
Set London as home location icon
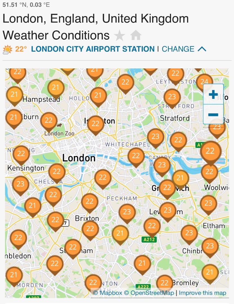[136, 35]
